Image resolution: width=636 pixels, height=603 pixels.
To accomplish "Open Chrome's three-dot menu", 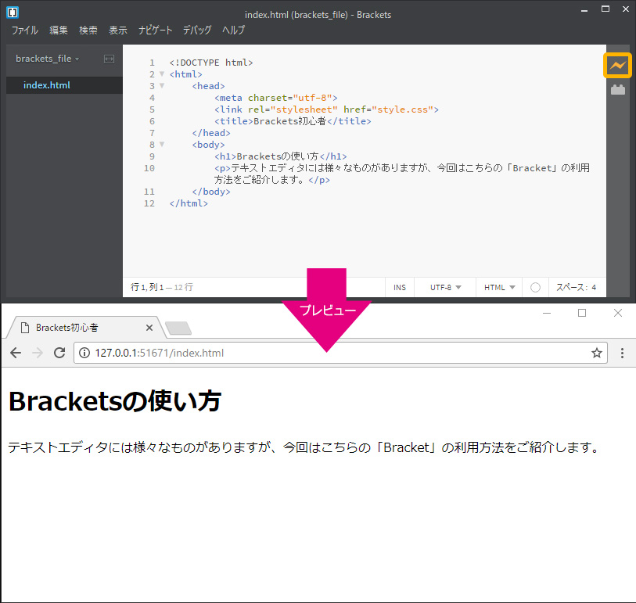I will pos(622,353).
